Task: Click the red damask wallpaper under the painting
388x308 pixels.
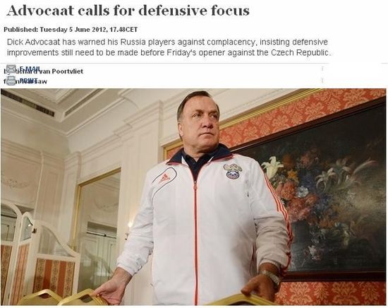Action: (x=332, y=293)
